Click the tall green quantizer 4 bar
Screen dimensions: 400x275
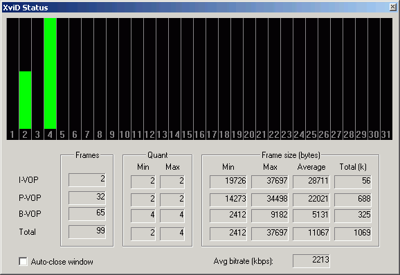pos(51,73)
